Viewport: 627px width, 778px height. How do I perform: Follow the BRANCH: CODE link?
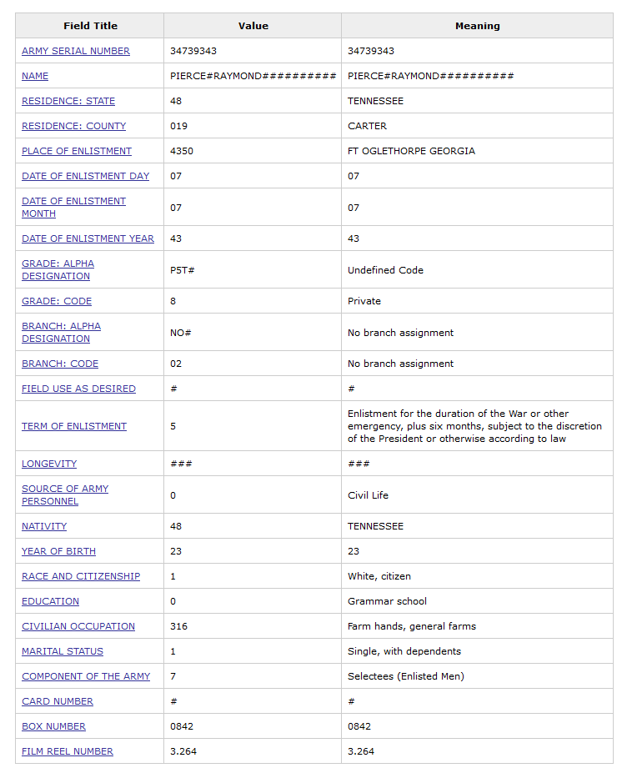pyautogui.click(x=60, y=364)
